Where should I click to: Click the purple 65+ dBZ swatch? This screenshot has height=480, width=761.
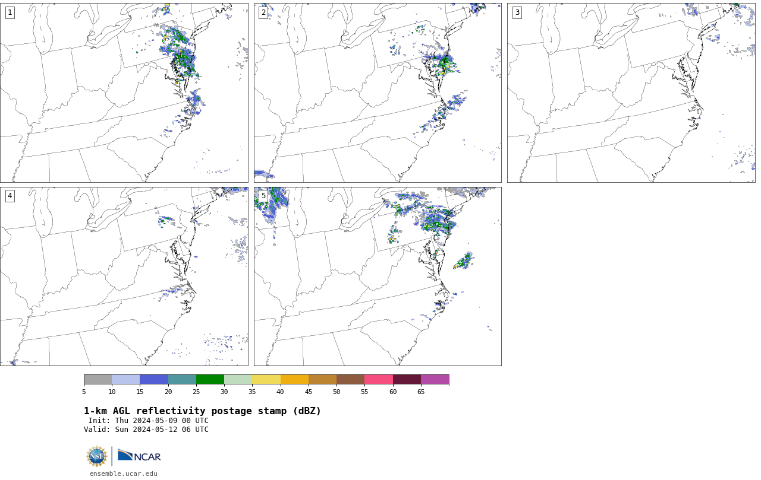(x=435, y=380)
